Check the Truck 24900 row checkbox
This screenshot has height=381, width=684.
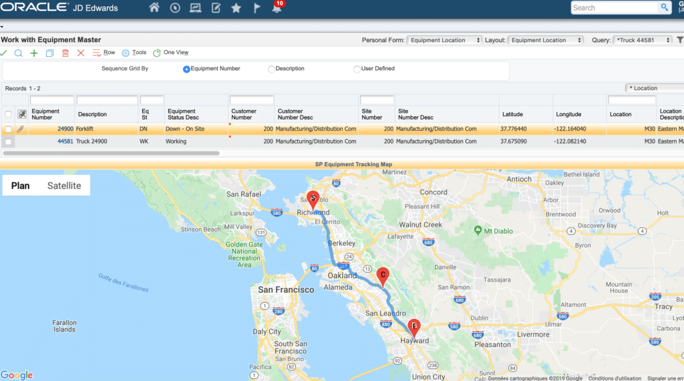(x=8, y=141)
